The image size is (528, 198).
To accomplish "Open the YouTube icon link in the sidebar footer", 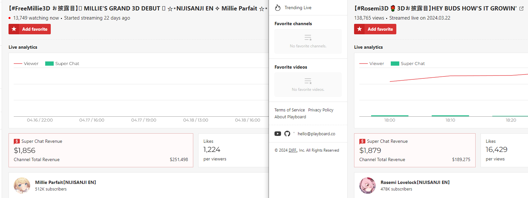I will 278,134.
